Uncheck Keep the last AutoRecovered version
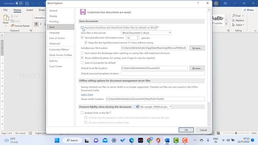This screenshot has height=145, width=258. [x=86, y=43]
